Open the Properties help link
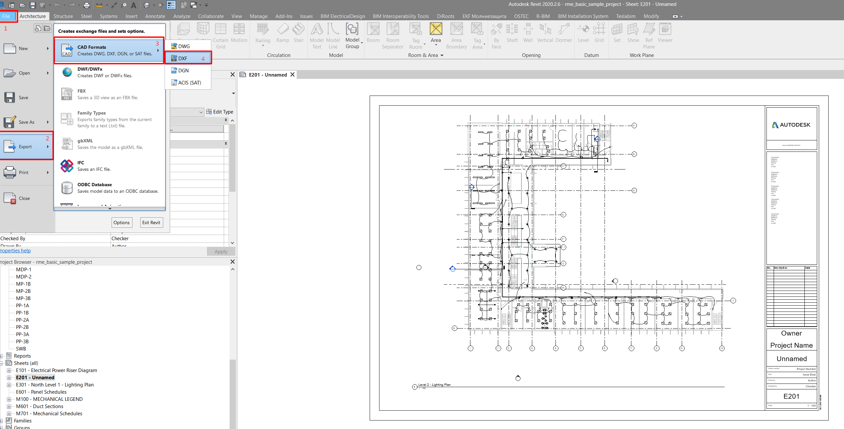 (15, 251)
